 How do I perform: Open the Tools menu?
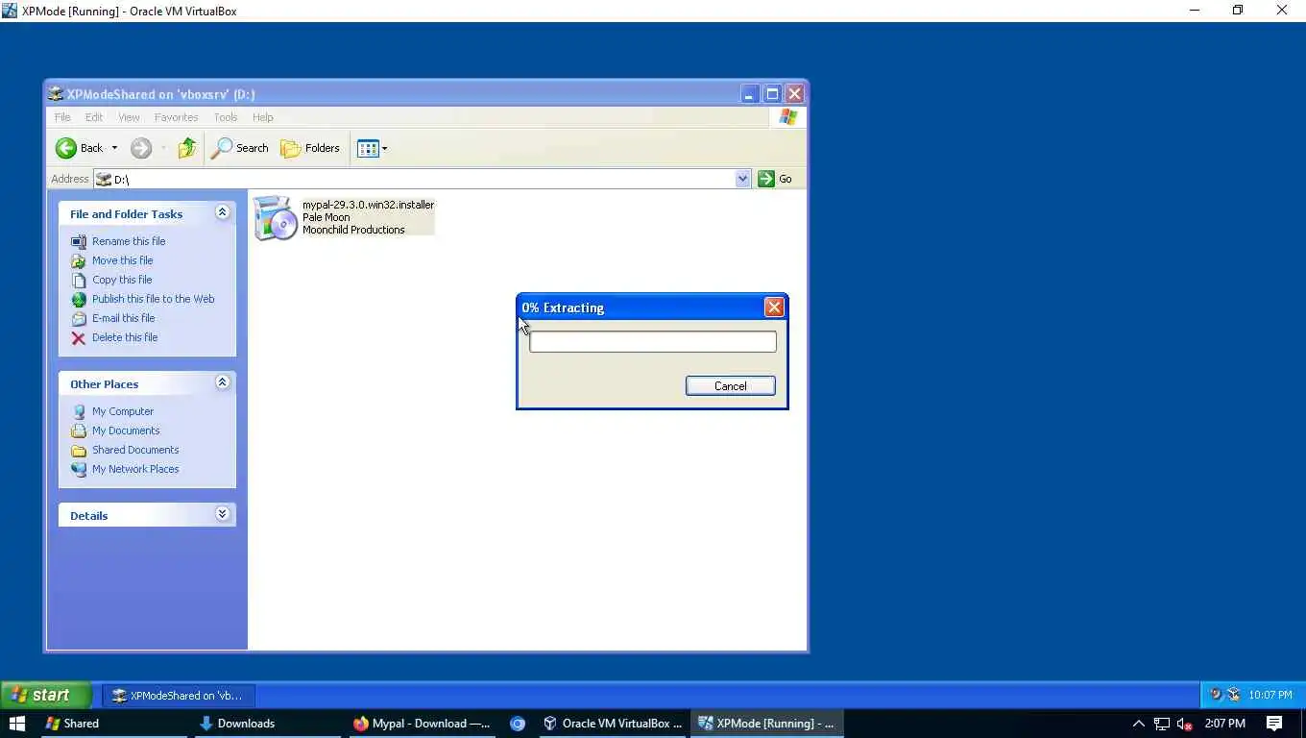[226, 117]
